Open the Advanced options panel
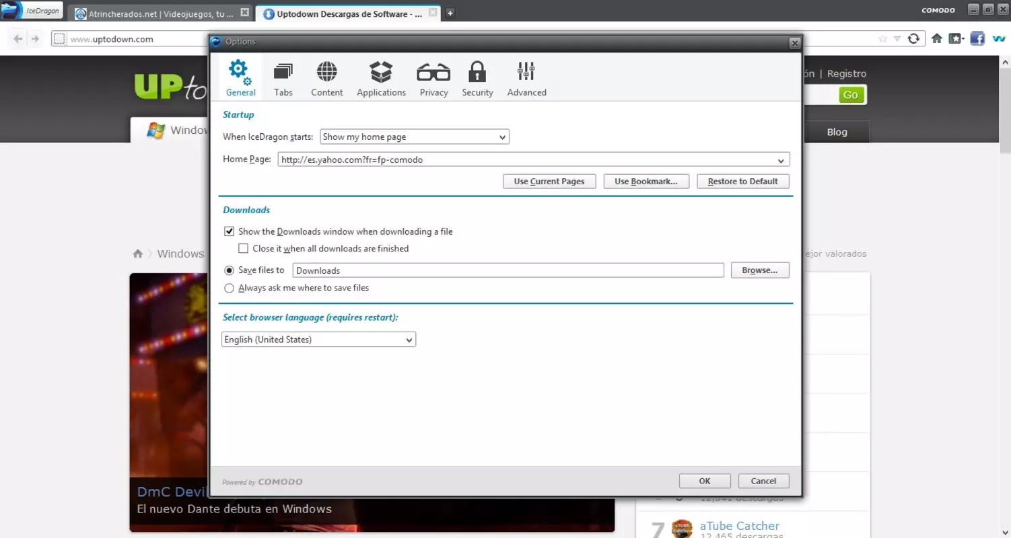Screen dimensions: 1011x538 pyautogui.click(x=526, y=78)
